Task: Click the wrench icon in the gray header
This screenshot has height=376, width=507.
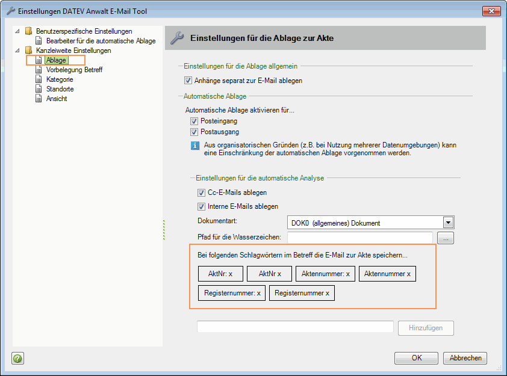Action: point(177,38)
